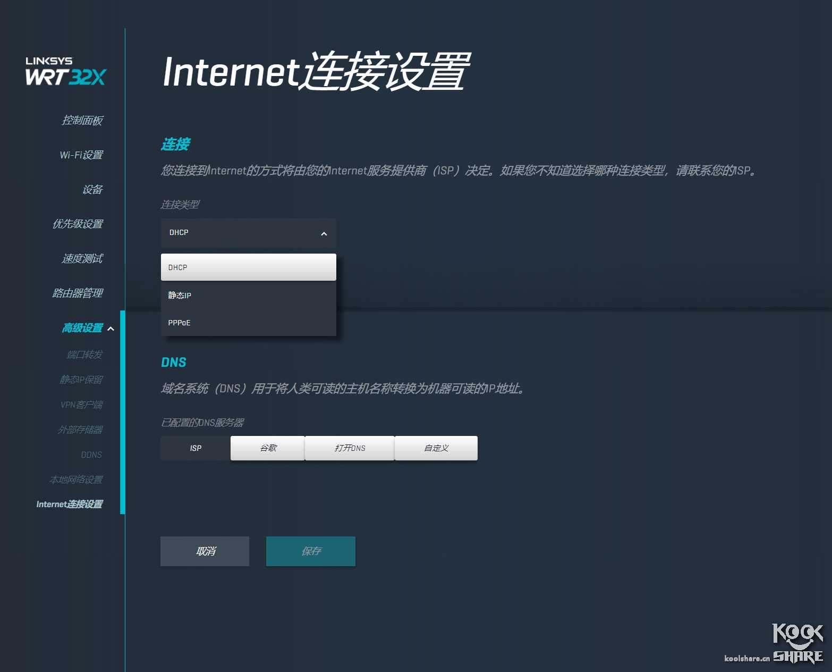
Task: Open the 设备 page
Action: 94,189
